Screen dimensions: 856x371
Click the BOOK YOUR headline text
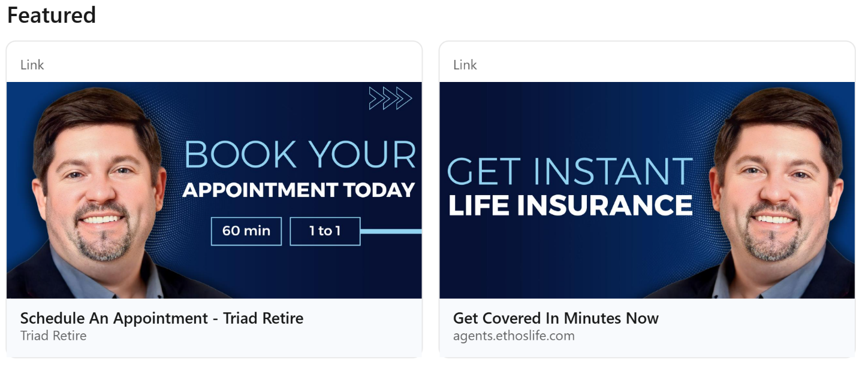pos(300,154)
